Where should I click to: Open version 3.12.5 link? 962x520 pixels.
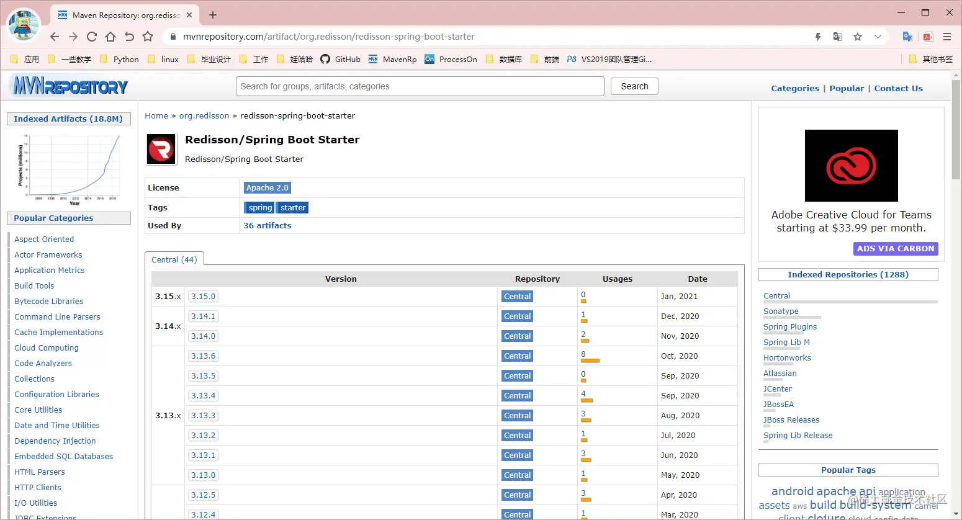204,495
